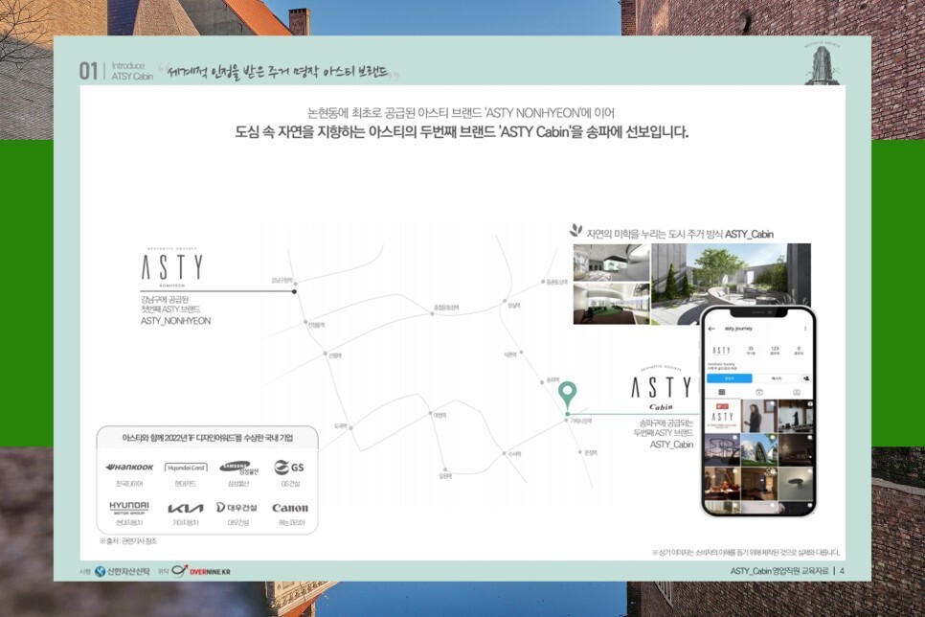Open the upper interior lobby rendering thumbnail
This screenshot has height=617, width=925.
click(611, 263)
